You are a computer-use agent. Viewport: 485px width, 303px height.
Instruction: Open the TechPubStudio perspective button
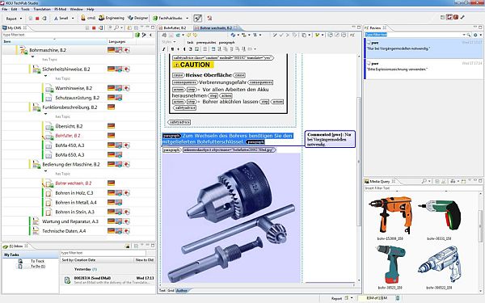pyautogui.click(x=167, y=18)
